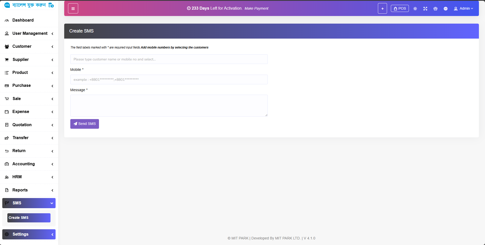This screenshot has width=485, height=245.
Task: Focus the Mobile number input field
Action: click(x=169, y=79)
